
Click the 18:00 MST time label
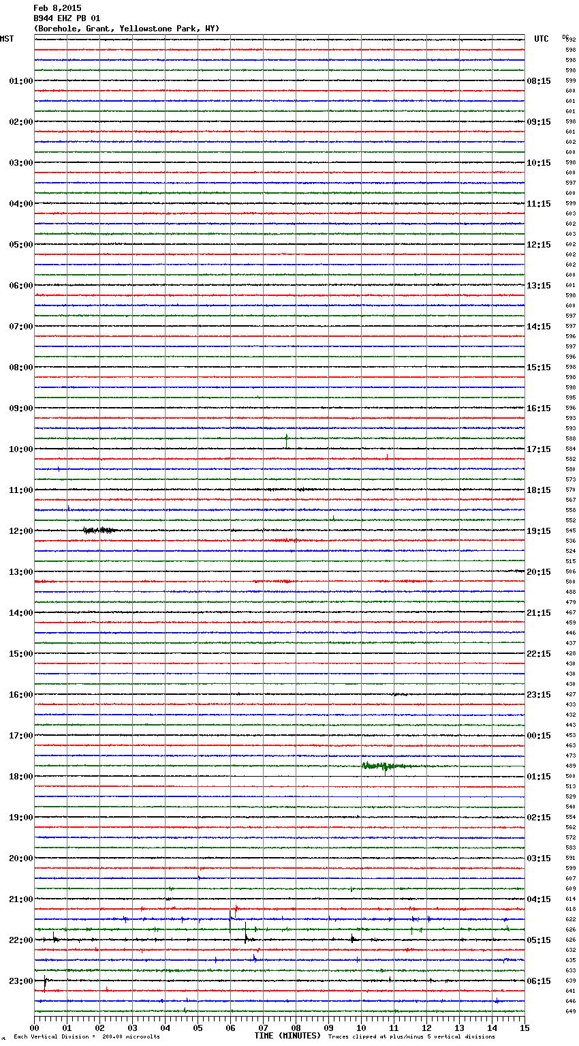(21, 777)
